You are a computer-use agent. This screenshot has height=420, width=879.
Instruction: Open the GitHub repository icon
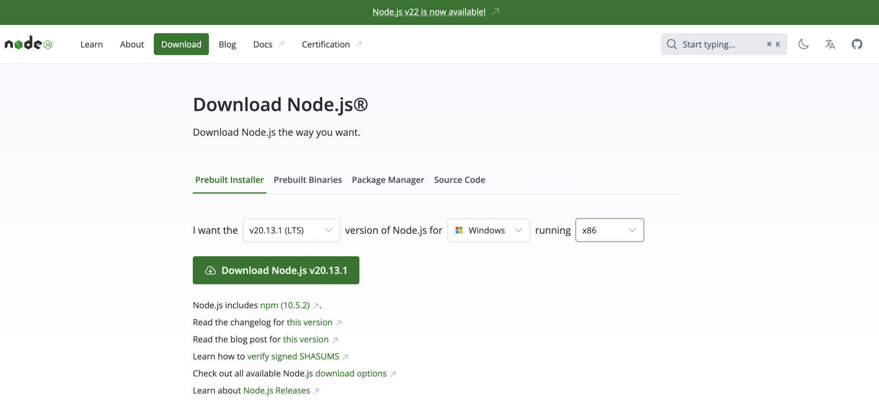tap(857, 44)
